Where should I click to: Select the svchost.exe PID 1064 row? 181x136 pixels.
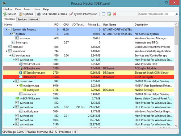[x=88, y=120]
